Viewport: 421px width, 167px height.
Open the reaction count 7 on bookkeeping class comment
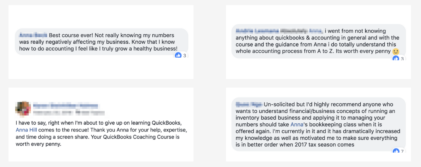402,151
